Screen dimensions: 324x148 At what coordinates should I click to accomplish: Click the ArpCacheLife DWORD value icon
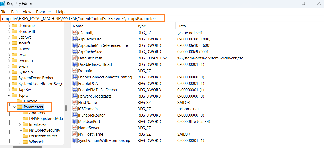click(x=75, y=39)
